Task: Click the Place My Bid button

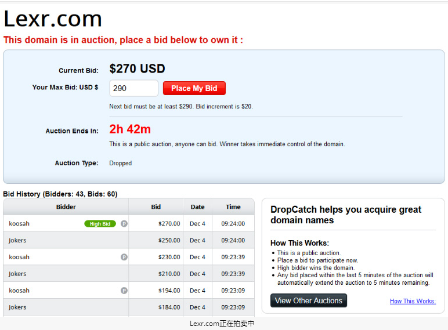Action: coord(194,88)
